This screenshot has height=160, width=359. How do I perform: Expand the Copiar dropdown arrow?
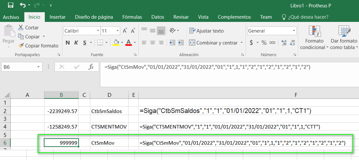point(44,37)
